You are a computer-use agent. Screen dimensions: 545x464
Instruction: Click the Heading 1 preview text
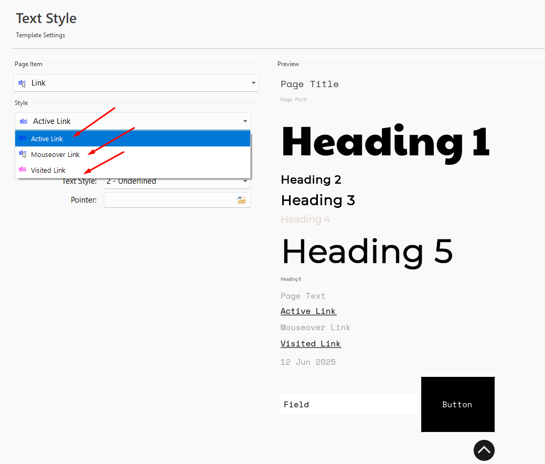(386, 143)
